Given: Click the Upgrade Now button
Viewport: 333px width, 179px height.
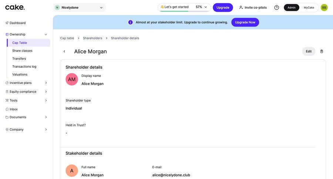Looking at the screenshot, I should (x=245, y=22).
